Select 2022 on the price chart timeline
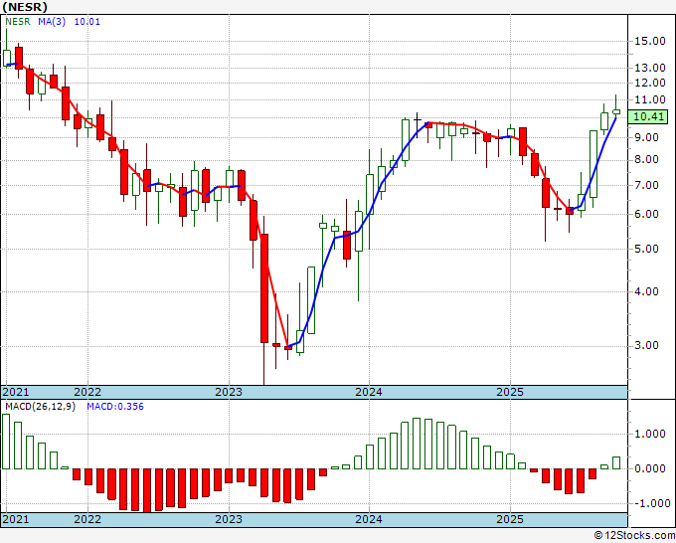Screen dimensions: 676x543 [87, 392]
